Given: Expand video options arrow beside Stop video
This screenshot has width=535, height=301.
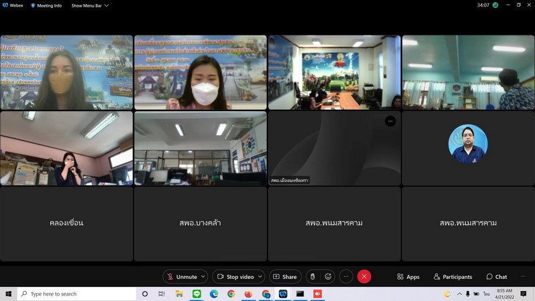Looking at the screenshot, I should [260, 276].
